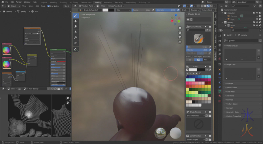Select the Mask tool in viewport toolbar

(76, 43)
